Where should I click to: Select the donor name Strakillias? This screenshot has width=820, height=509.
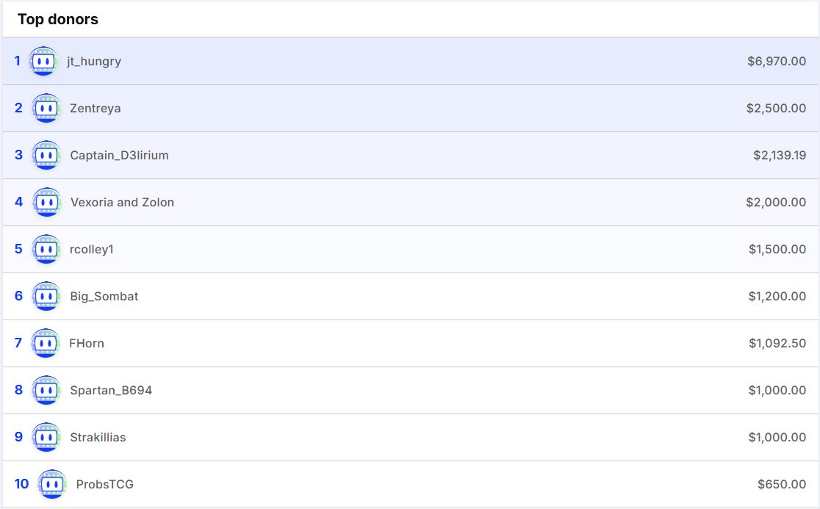98,438
